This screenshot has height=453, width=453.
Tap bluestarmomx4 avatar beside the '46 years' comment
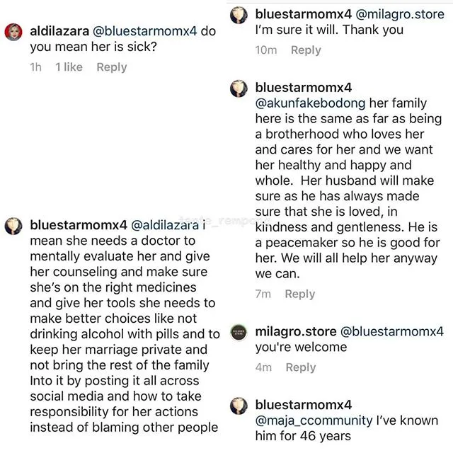(239, 406)
